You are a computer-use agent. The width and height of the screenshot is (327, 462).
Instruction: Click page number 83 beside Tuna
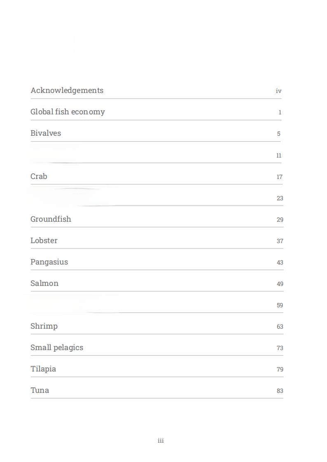tap(280, 391)
